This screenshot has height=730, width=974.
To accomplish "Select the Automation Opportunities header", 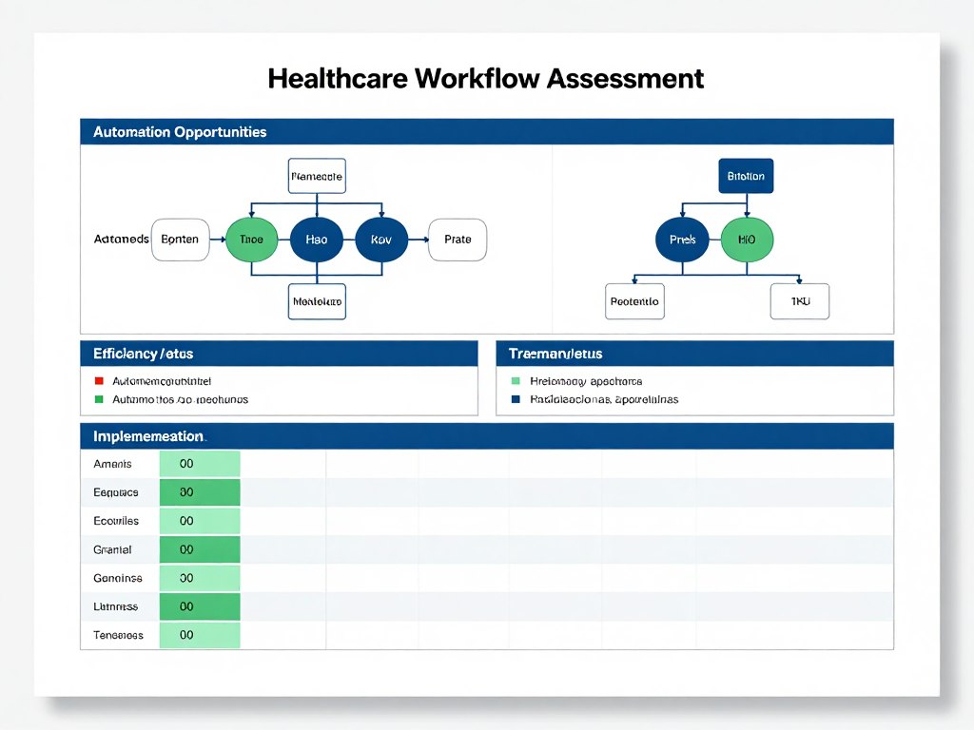I will click(x=487, y=131).
